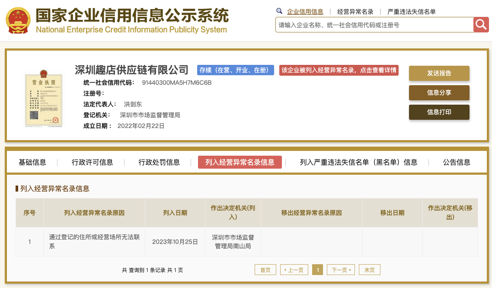492x288 pixels.
Task: Open the 经营异常名录 link
Action: point(355,12)
